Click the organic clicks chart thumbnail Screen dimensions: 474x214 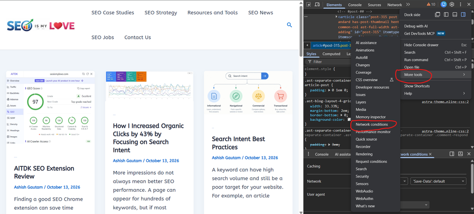click(x=150, y=86)
